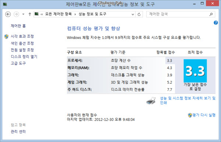Open '제어판 홈' link

point(18,26)
